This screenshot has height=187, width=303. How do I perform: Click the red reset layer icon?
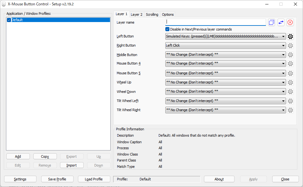[290, 22]
